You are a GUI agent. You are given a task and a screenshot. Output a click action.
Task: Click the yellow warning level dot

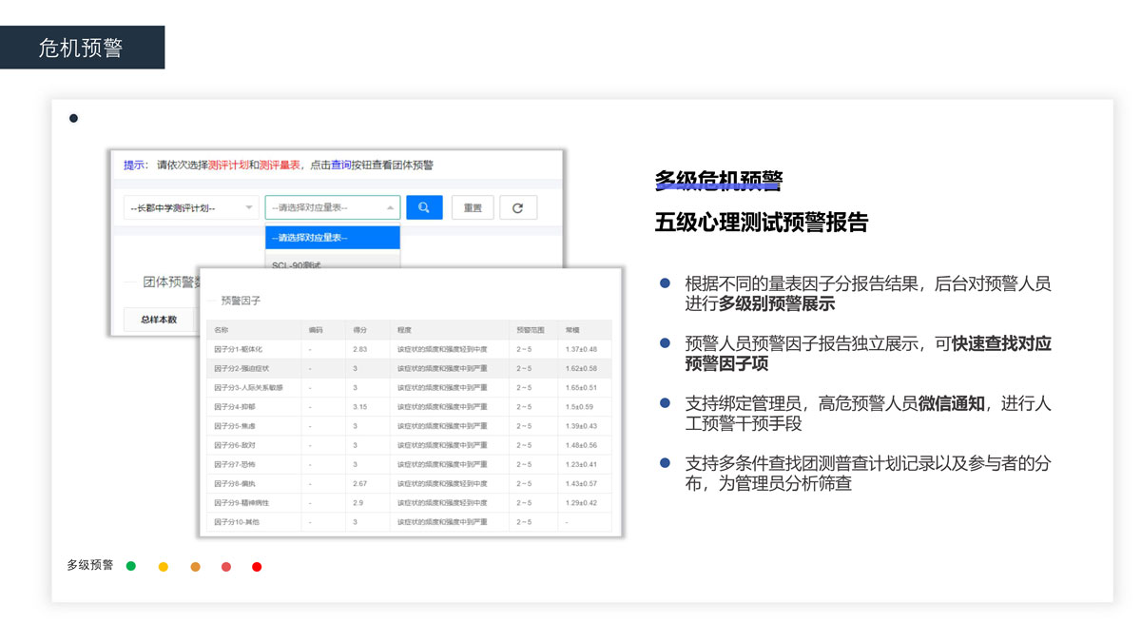pyautogui.click(x=164, y=566)
